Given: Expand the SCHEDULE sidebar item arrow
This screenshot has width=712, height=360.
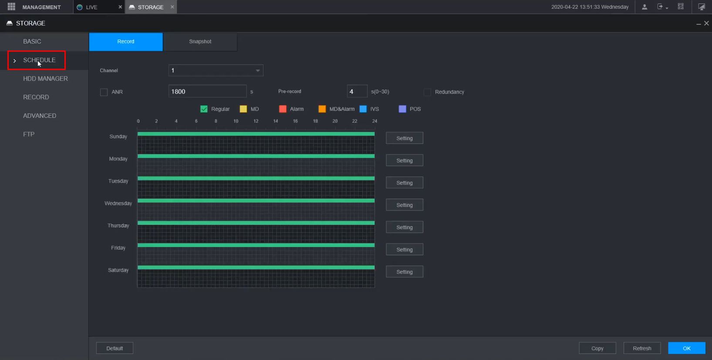Looking at the screenshot, I should pyautogui.click(x=14, y=60).
